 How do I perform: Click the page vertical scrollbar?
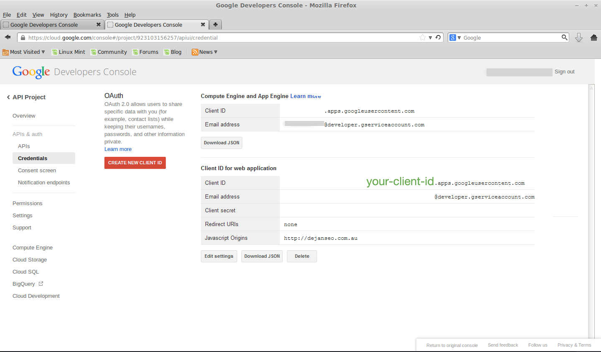(x=591, y=211)
